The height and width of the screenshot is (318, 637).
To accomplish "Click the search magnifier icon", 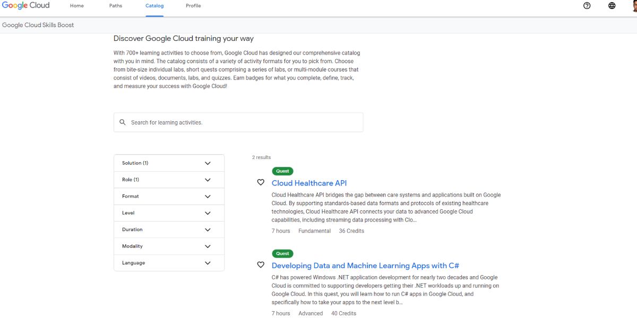I will (123, 122).
